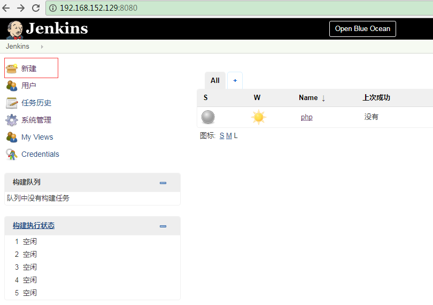Click 没有 cell in php row
The width and height of the screenshot is (433, 305).
[x=371, y=117]
